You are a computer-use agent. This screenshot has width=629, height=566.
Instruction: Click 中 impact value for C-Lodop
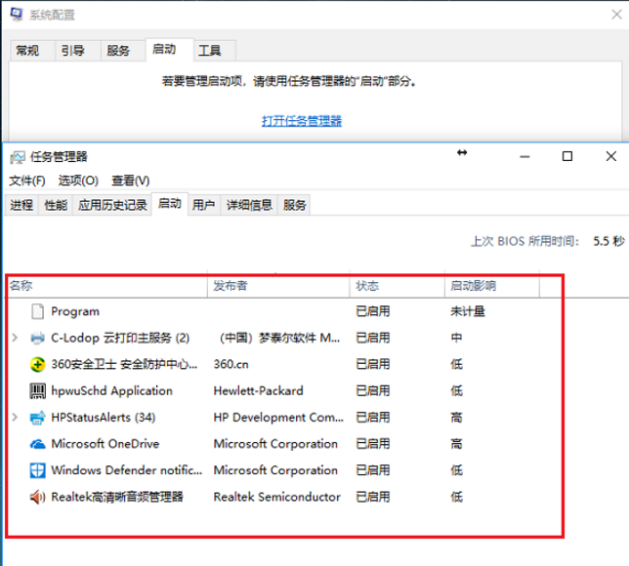(x=456, y=338)
